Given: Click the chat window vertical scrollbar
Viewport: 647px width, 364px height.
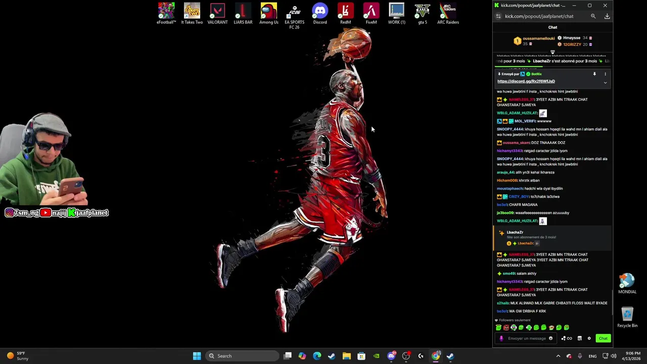Looking at the screenshot, I should coord(612,301).
